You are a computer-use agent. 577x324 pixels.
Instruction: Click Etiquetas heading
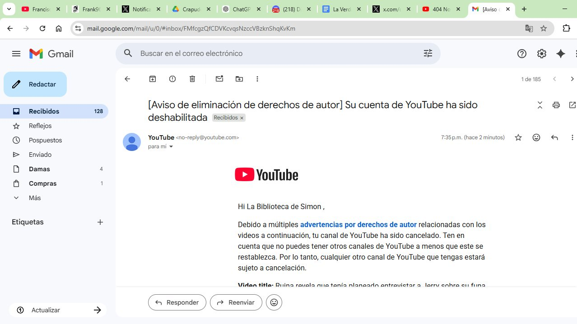click(28, 222)
